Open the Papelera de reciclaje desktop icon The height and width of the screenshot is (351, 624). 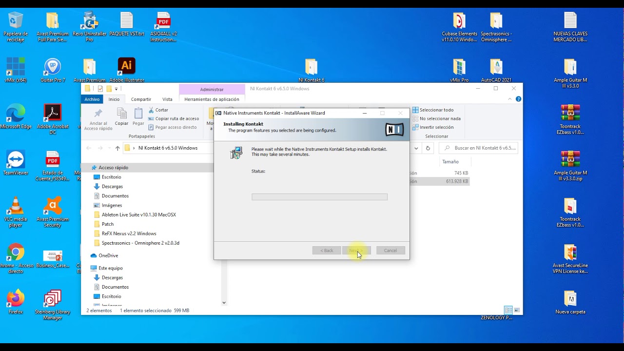click(16, 27)
